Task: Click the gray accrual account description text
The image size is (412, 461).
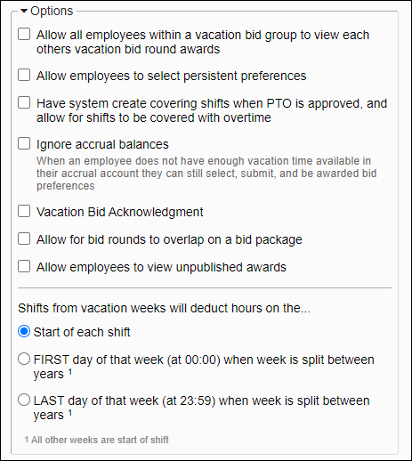Action: tap(206, 174)
